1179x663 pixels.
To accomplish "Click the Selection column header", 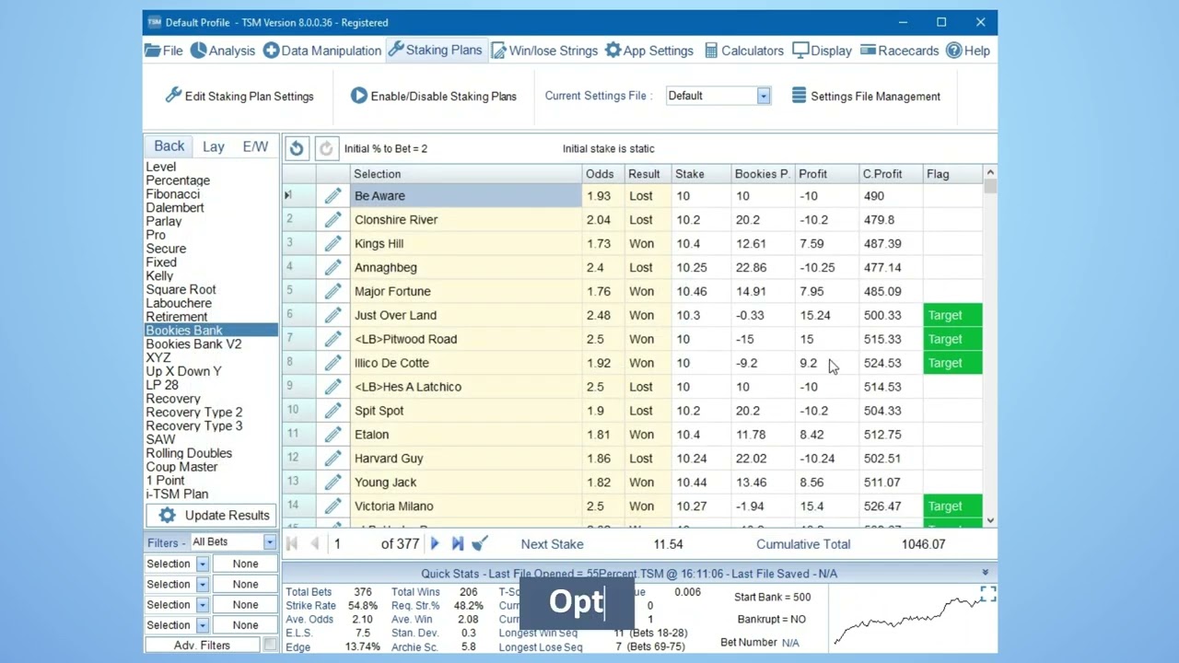I will click(466, 174).
